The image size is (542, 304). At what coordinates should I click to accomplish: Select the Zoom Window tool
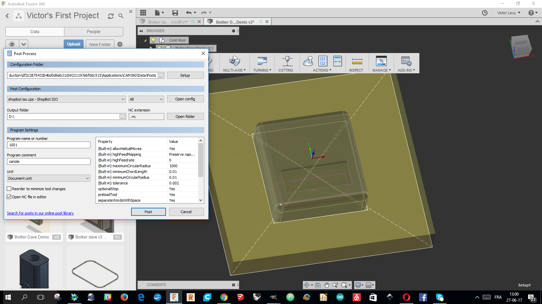point(344,285)
